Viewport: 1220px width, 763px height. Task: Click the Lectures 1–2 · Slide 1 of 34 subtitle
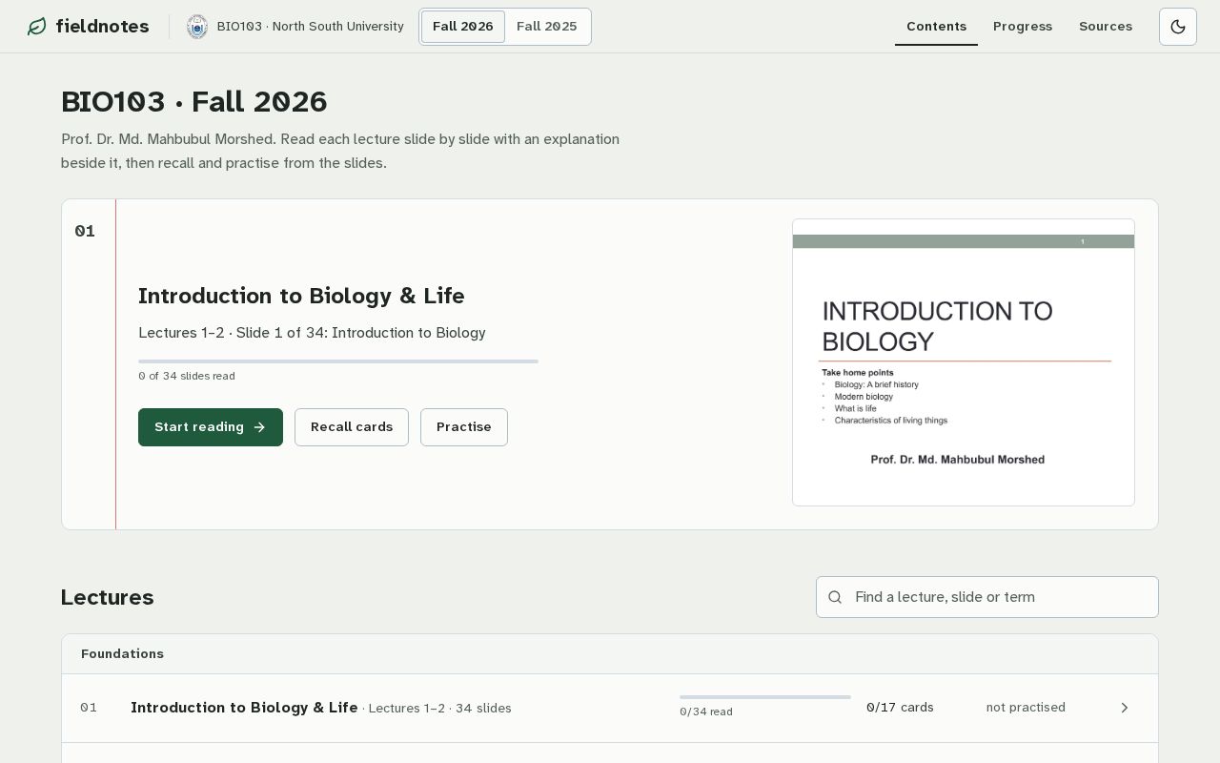point(312,333)
